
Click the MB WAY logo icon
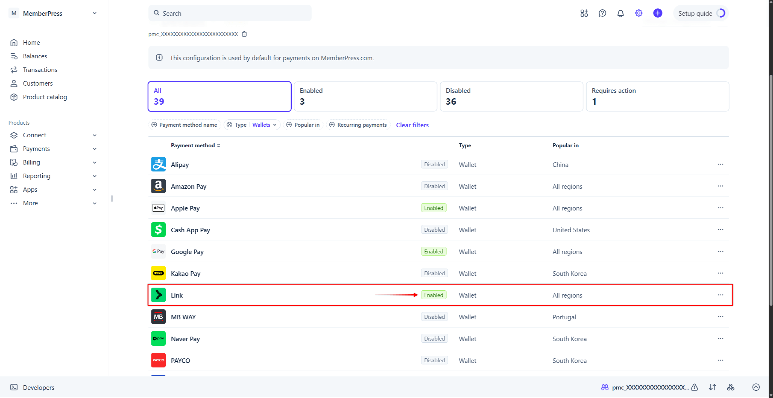pyautogui.click(x=158, y=317)
